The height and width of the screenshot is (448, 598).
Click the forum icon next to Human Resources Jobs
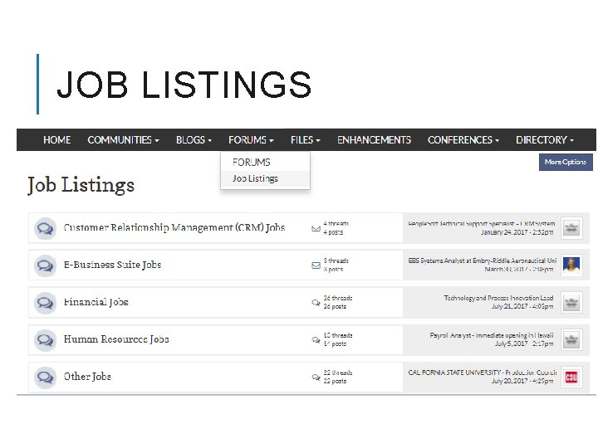tap(44, 339)
